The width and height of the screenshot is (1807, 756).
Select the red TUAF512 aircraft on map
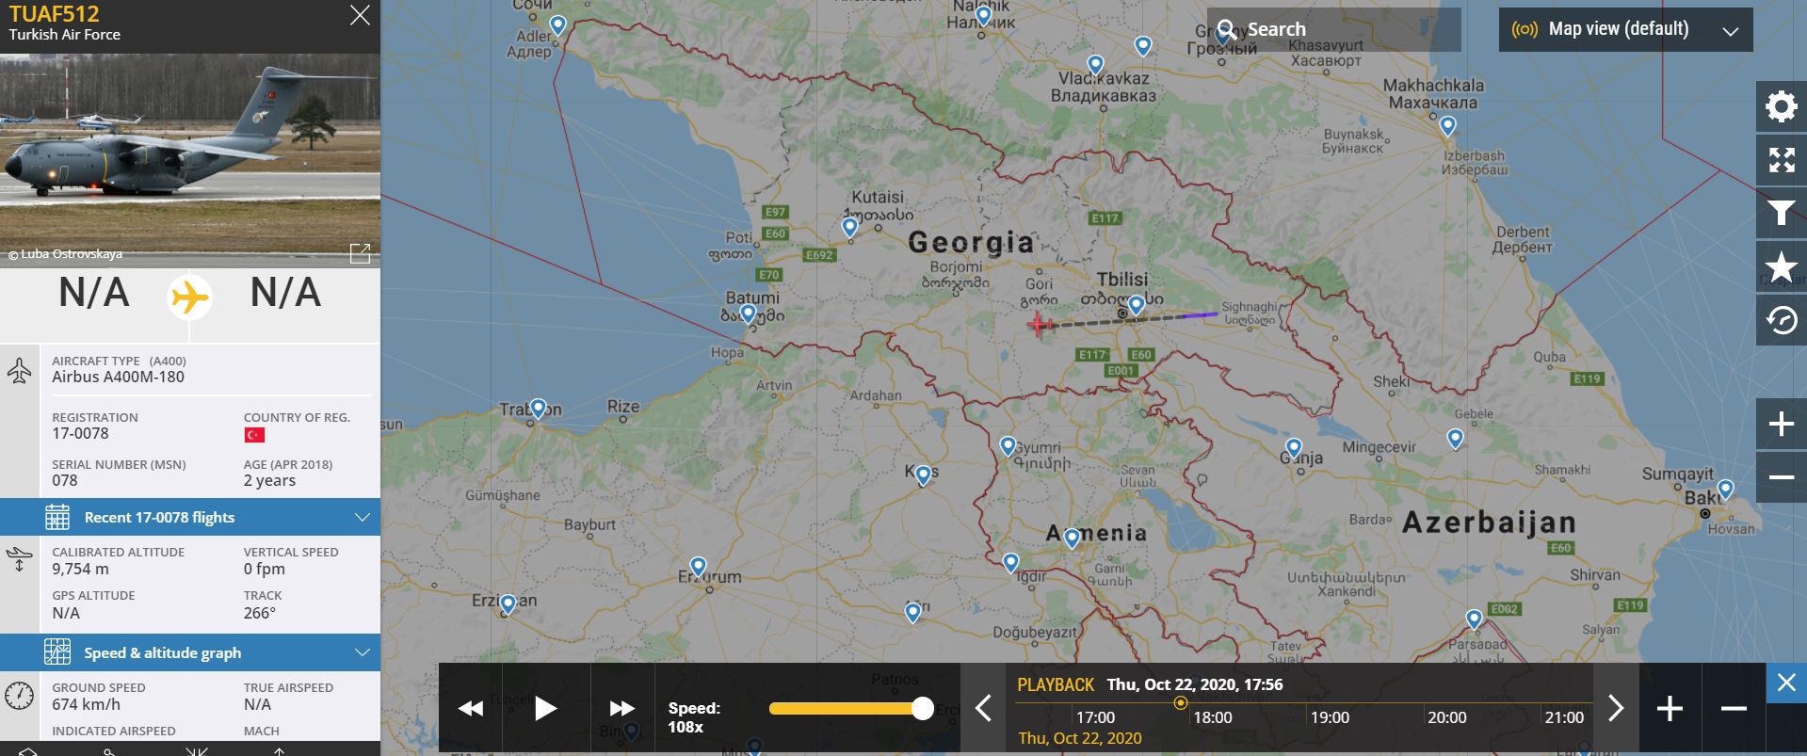(x=1038, y=325)
